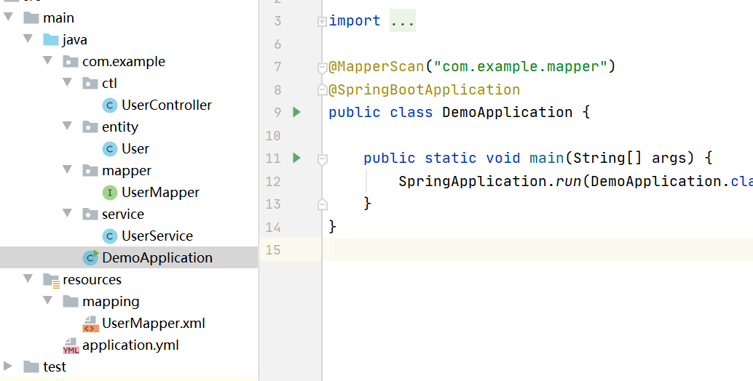Click the UserController class icon
753x381 pixels.
(110, 105)
